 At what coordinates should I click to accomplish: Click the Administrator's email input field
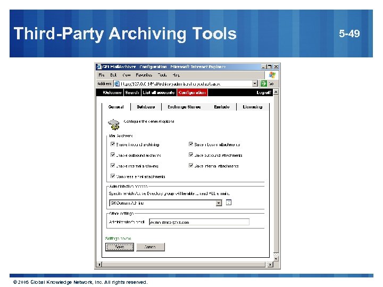pyautogui.click(x=199, y=222)
